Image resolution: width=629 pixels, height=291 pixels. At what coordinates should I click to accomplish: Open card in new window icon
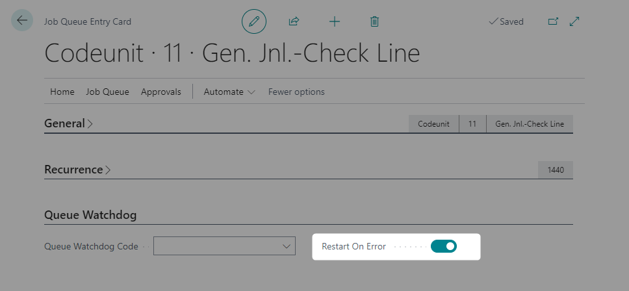pos(553,21)
